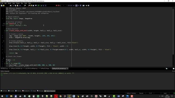Click the Copy toolbar icon
Screen dimensions: 175x98
tap(15, 5)
